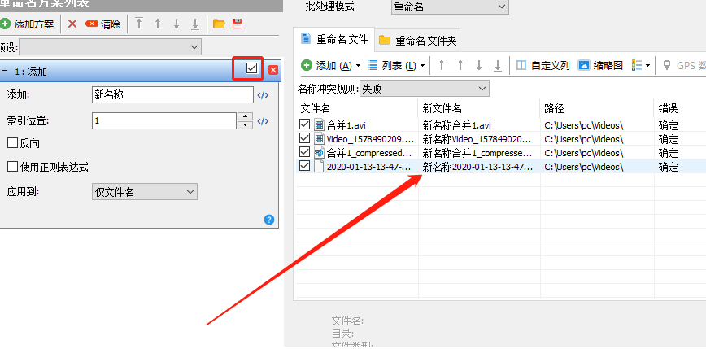
Task: Open the 批处理模式 dropdown showing 重命名
Action: 450,7
